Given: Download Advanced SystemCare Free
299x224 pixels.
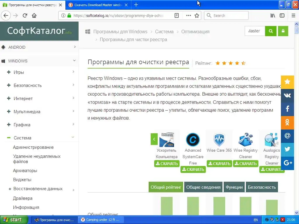Looking at the screenshot, I should [193, 169].
